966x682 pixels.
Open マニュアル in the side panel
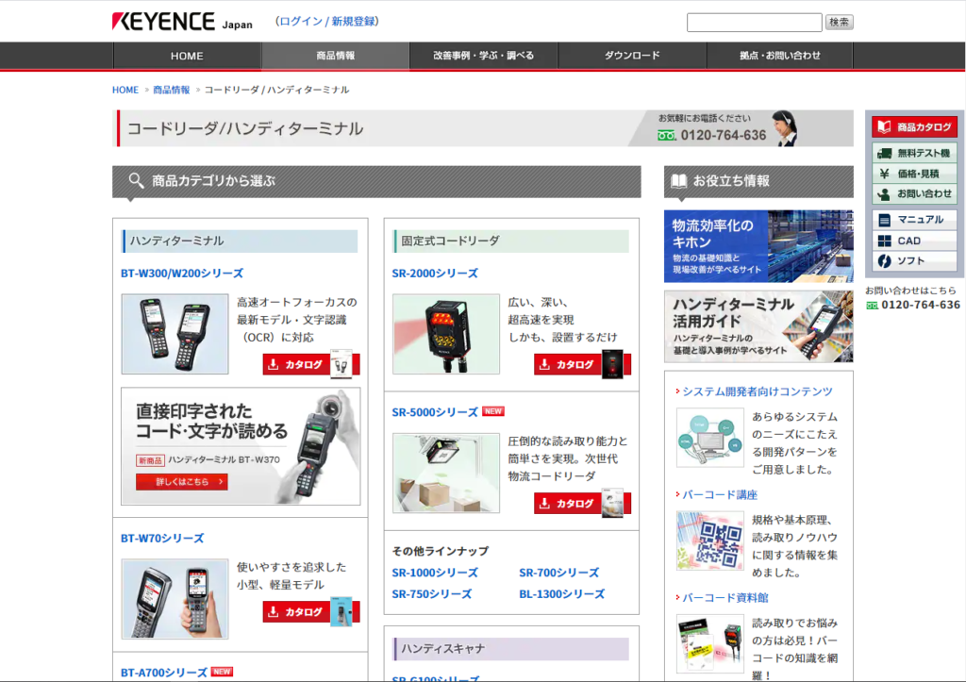tap(914, 220)
